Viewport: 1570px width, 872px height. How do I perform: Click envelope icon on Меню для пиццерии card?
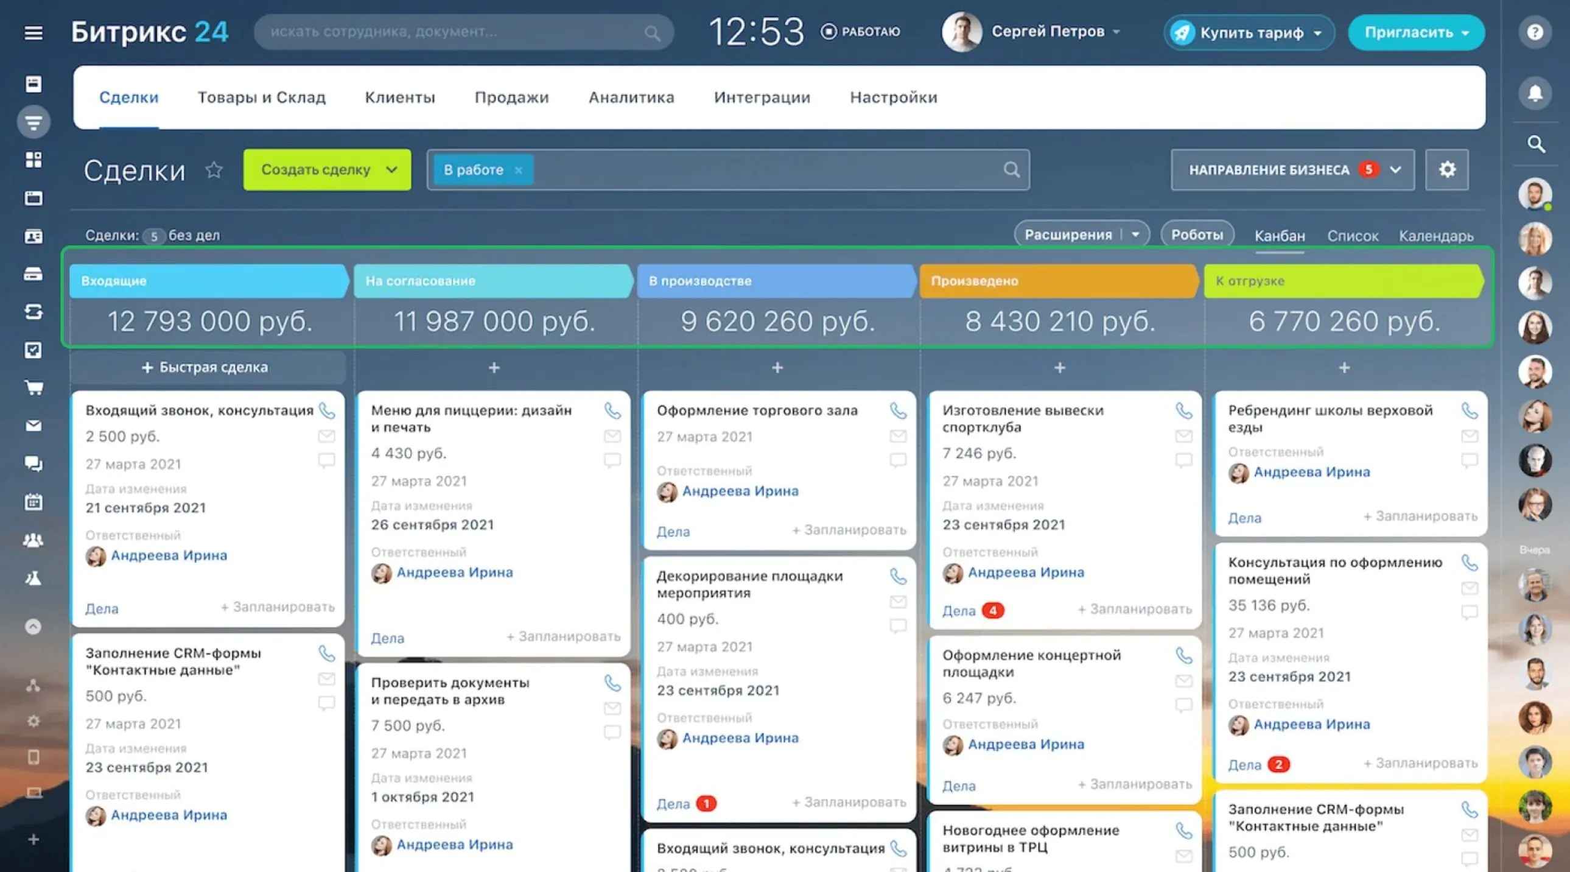612,436
